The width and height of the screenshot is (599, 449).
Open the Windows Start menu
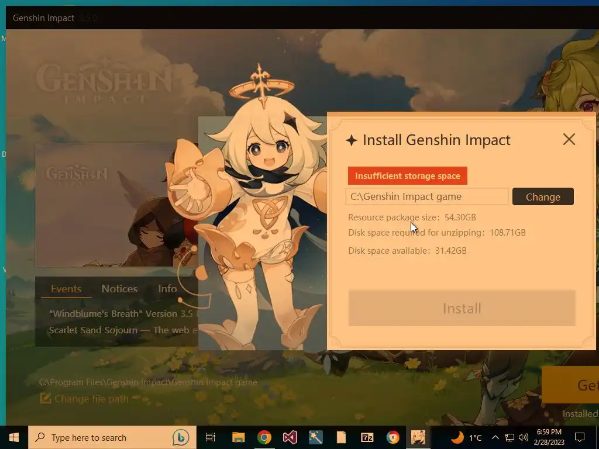14,437
